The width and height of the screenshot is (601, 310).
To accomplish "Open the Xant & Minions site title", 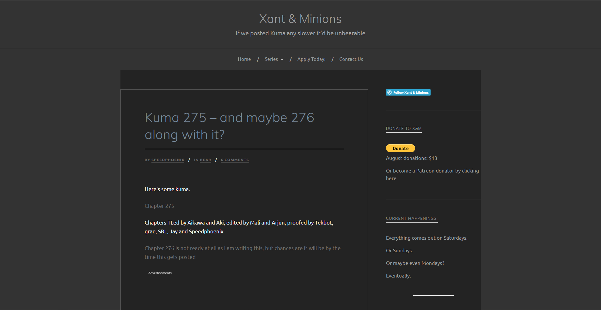I will click(300, 19).
